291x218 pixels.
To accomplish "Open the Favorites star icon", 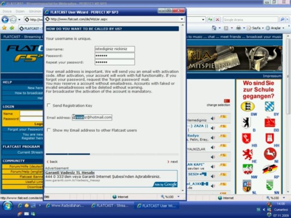I will pos(4,28).
